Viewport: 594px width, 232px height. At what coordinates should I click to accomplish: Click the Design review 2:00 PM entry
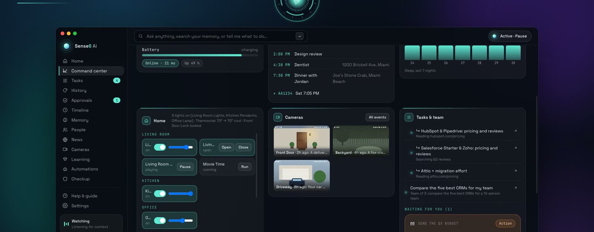(x=331, y=54)
